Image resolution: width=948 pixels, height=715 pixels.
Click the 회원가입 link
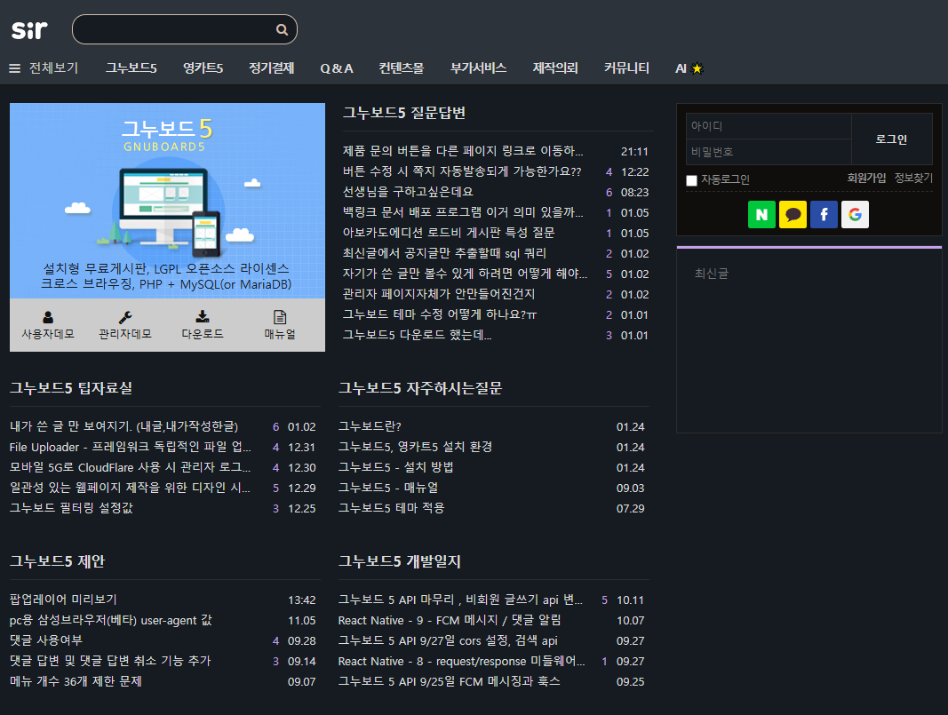tap(866, 179)
